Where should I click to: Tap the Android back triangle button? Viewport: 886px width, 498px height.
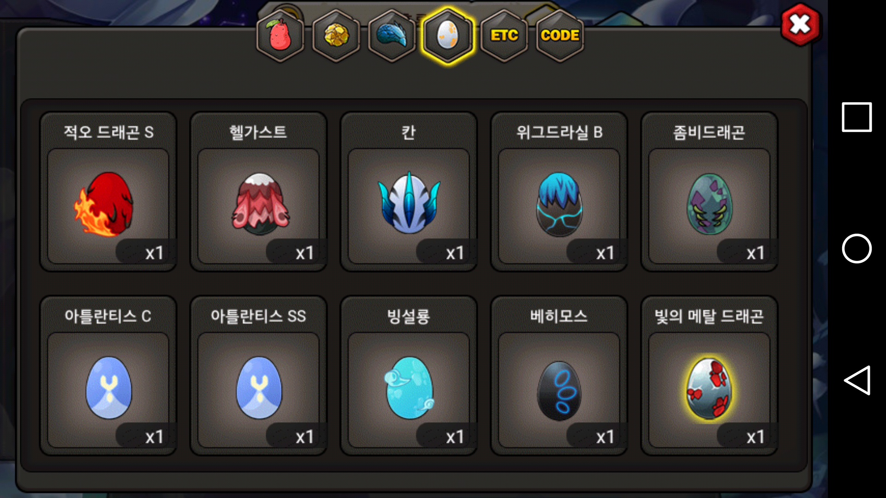[x=857, y=380]
